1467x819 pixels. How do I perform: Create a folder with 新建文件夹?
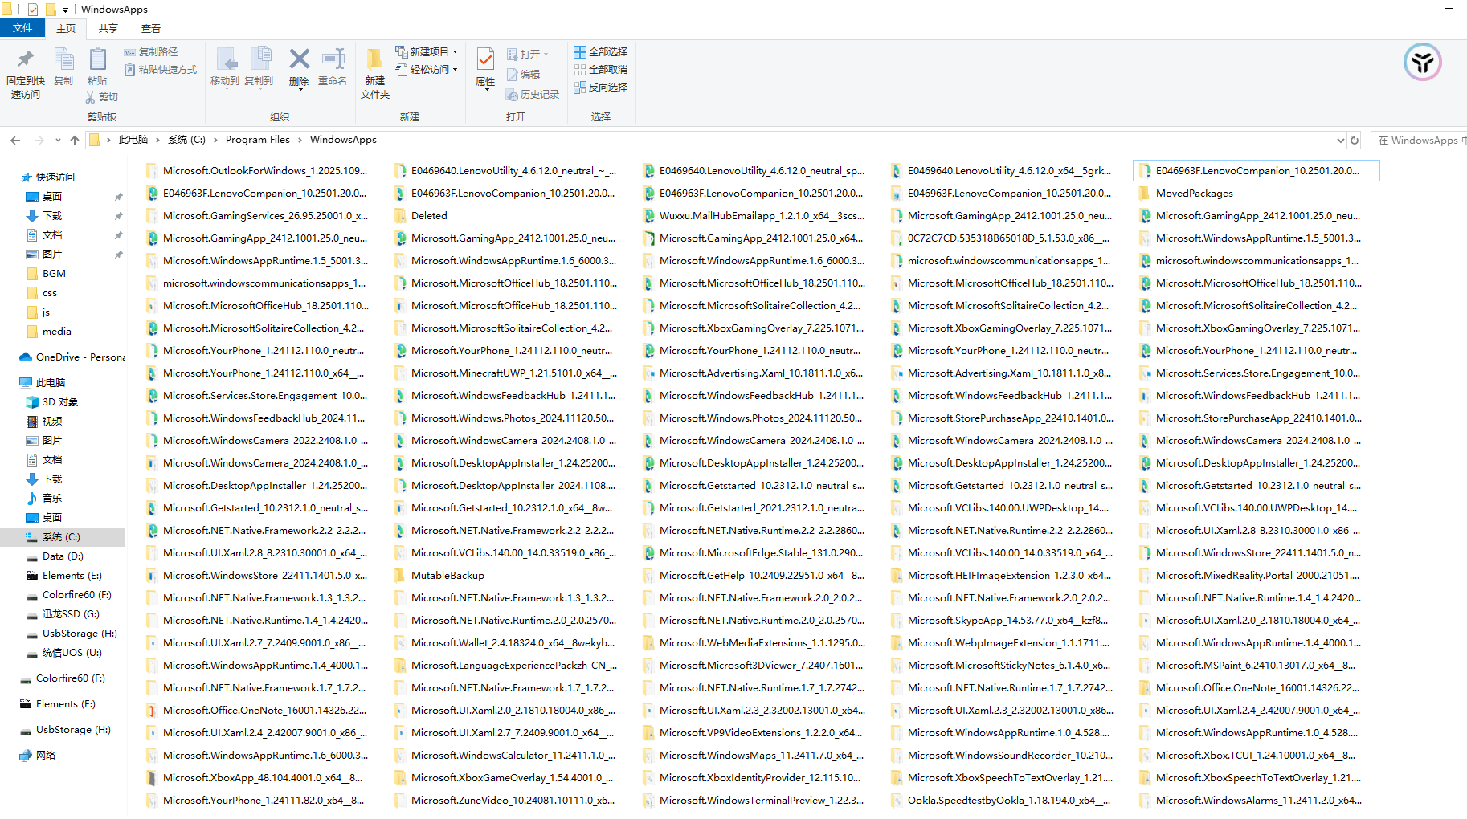click(375, 74)
